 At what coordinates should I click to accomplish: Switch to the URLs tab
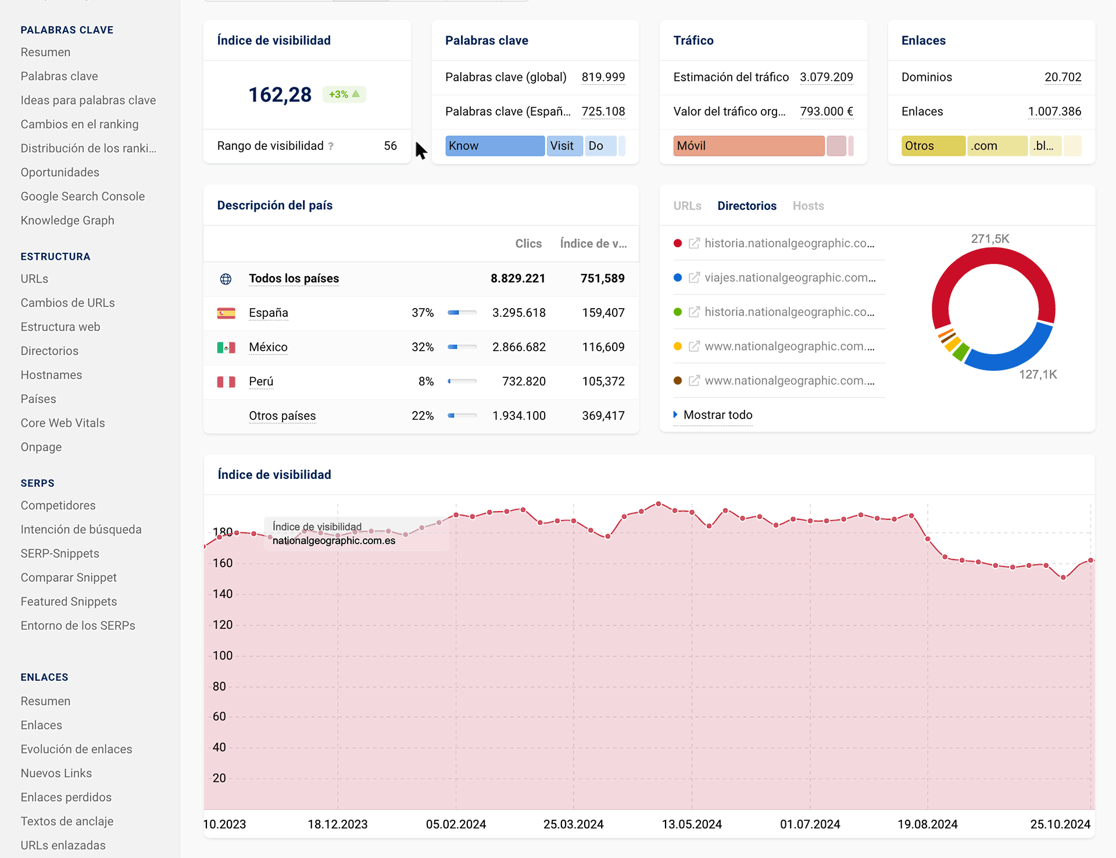coord(687,206)
